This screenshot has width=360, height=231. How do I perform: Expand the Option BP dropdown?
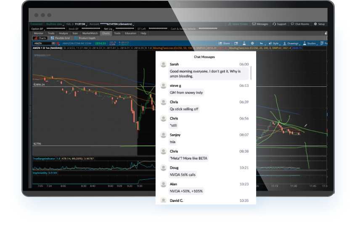[x=38, y=29]
